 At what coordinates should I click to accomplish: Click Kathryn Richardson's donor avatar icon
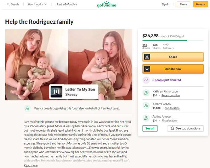[x=146, y=93]
